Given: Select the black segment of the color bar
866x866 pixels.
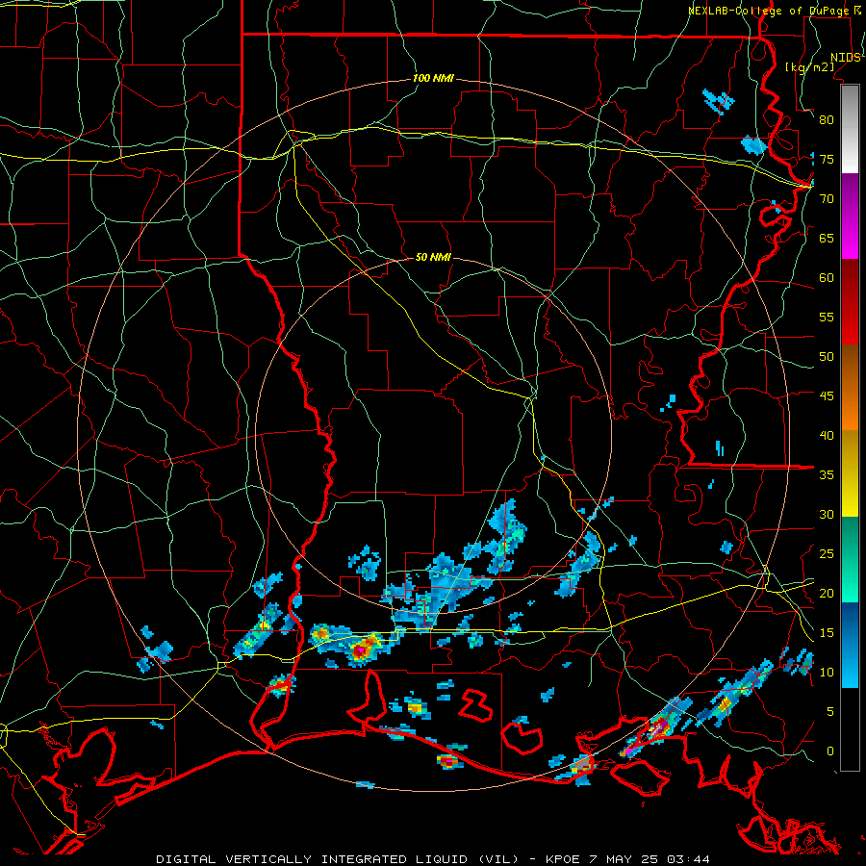Looking at the screenshot, I should pos(850,729).
